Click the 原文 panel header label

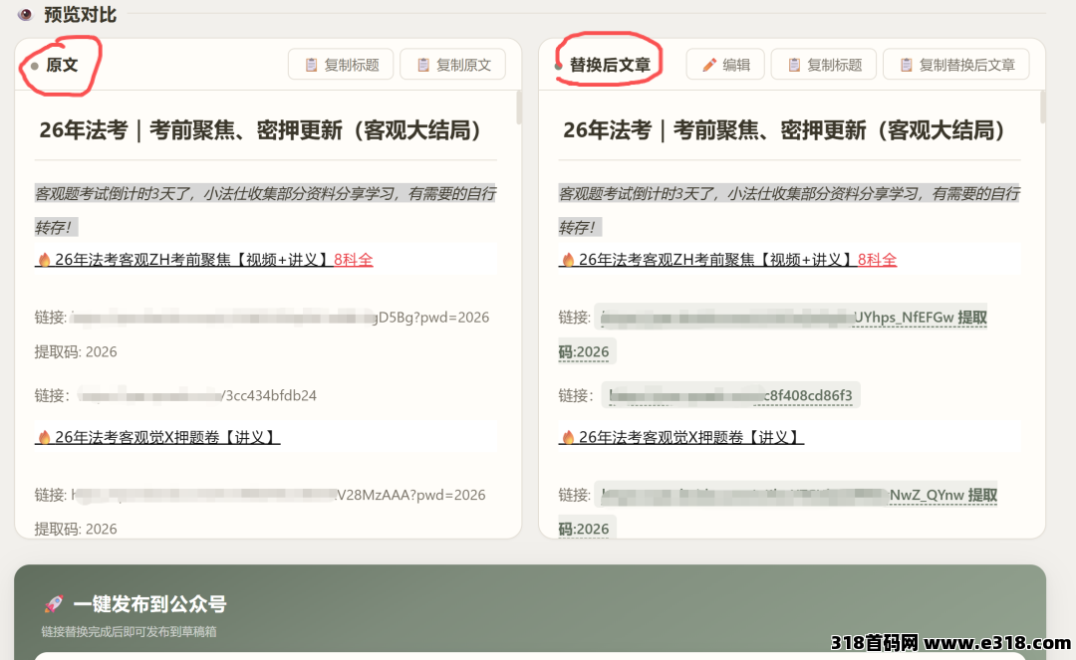point(62,65)
